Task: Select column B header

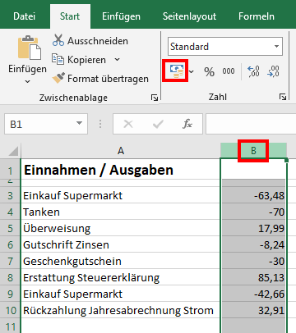Action: click(253, 151)
